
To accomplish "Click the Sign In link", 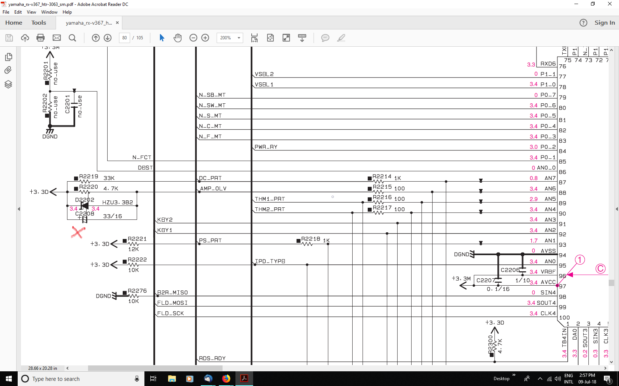I will (605, 23).
